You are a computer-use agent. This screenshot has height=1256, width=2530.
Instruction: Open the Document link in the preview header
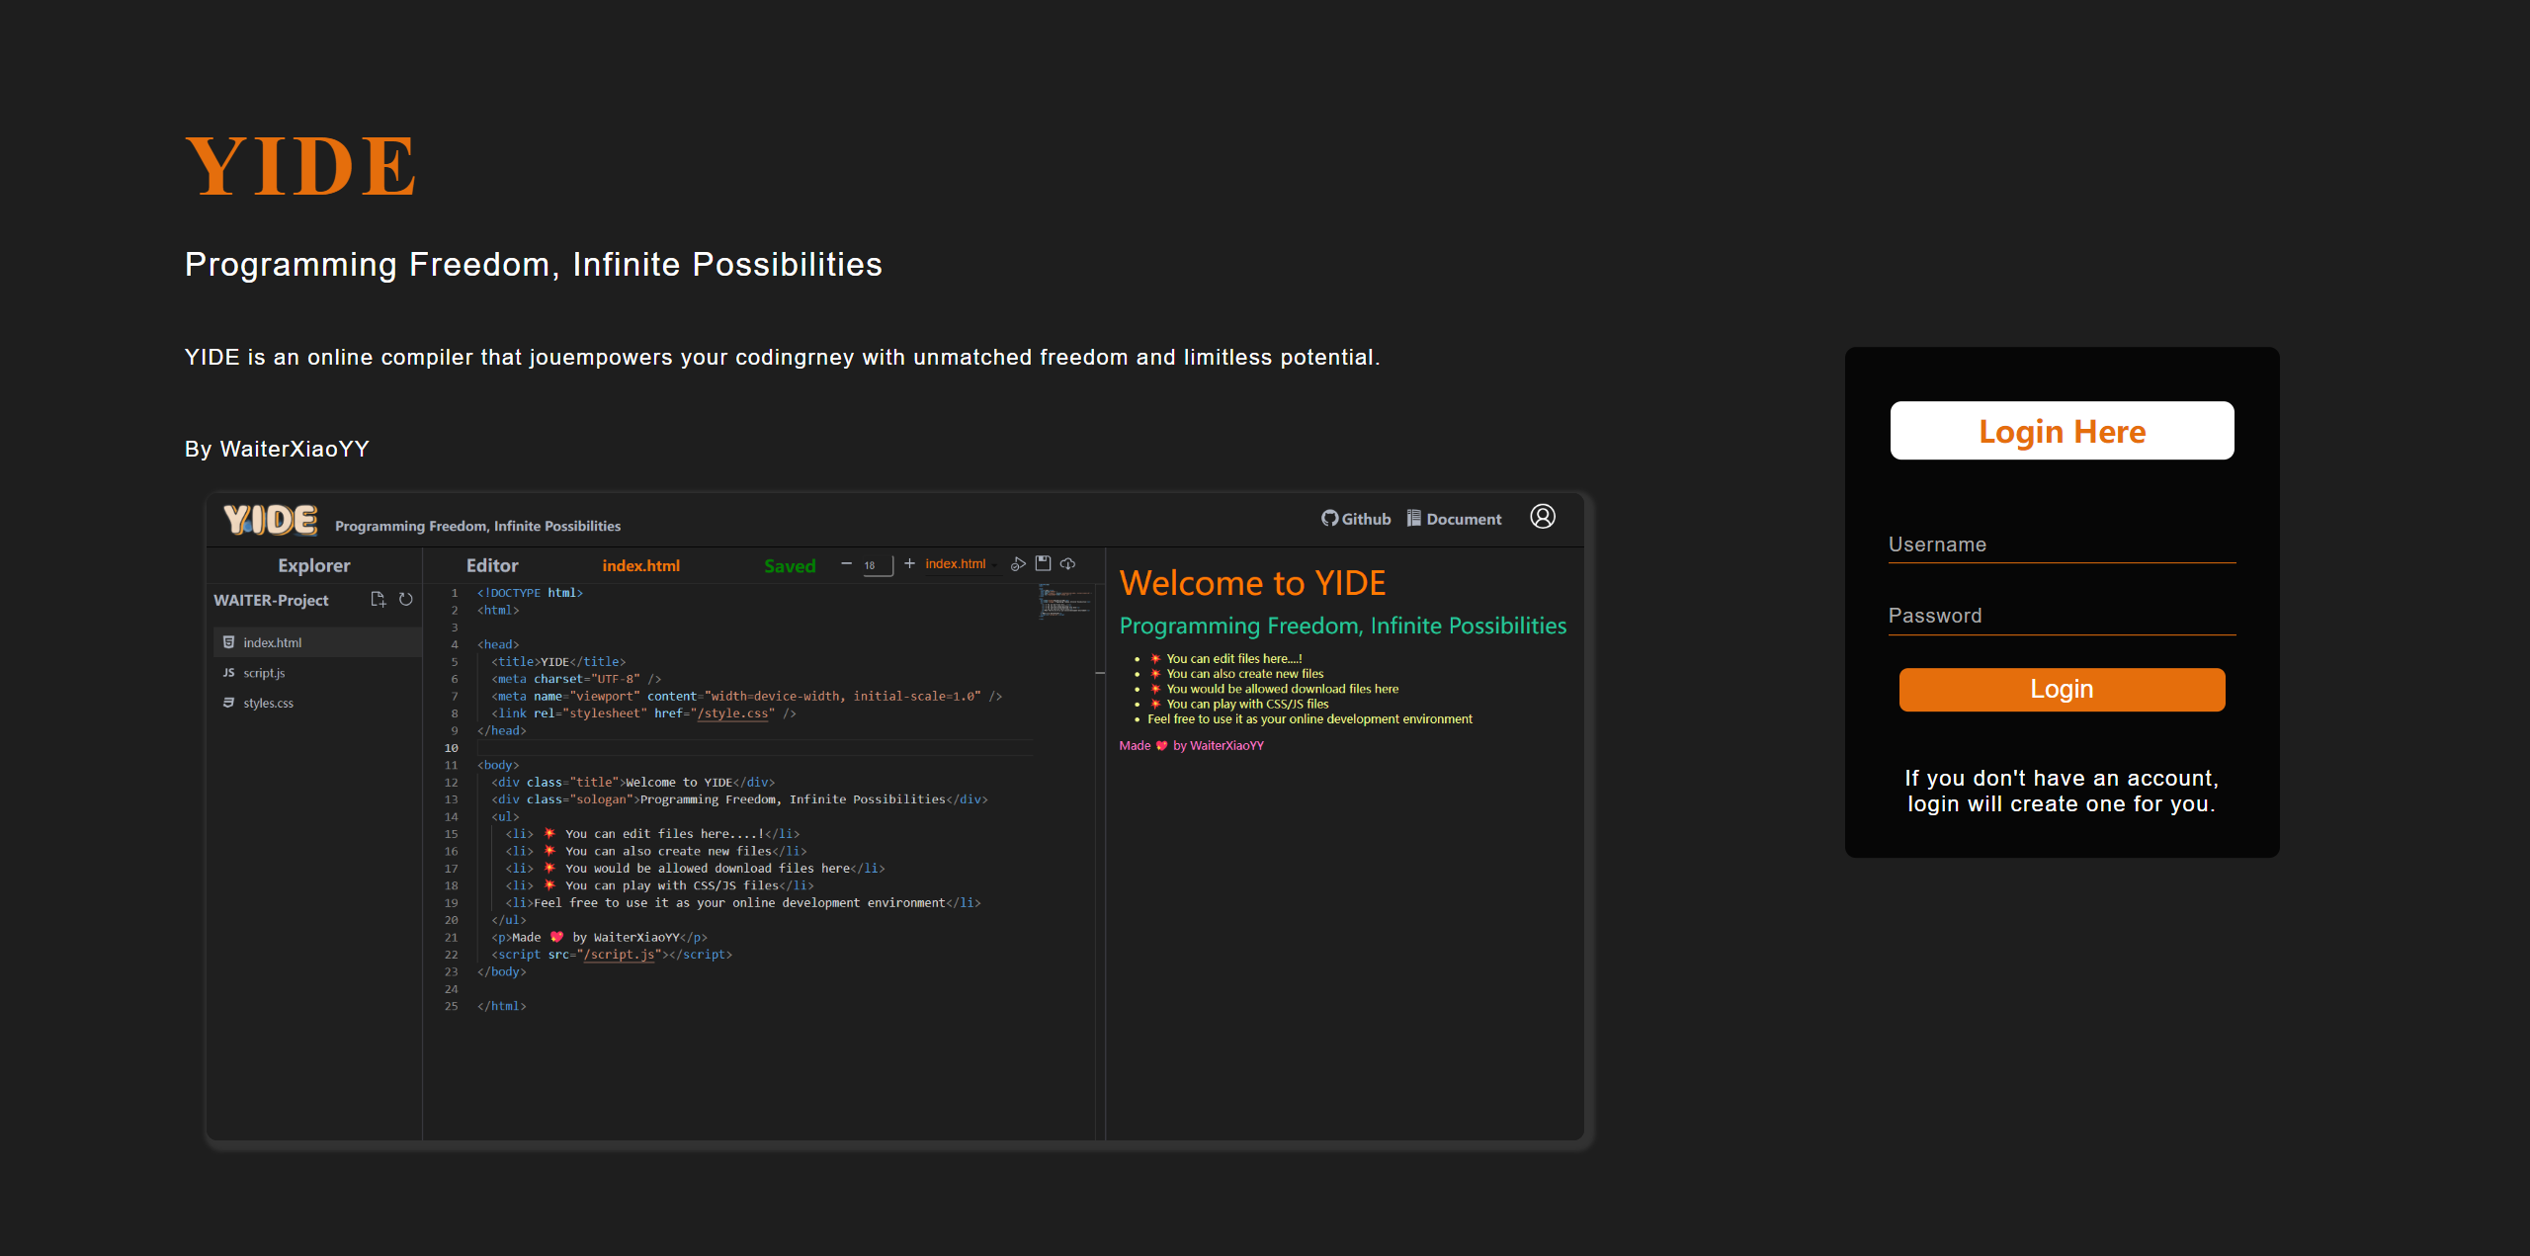point(1454,519)
